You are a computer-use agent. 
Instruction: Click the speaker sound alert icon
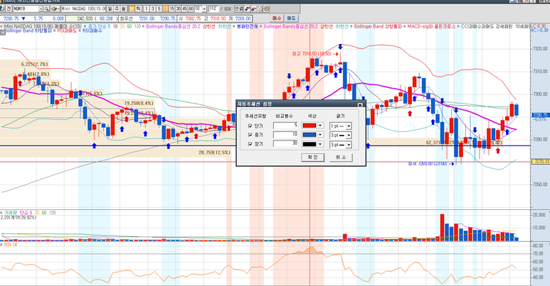tap(54, 9)
